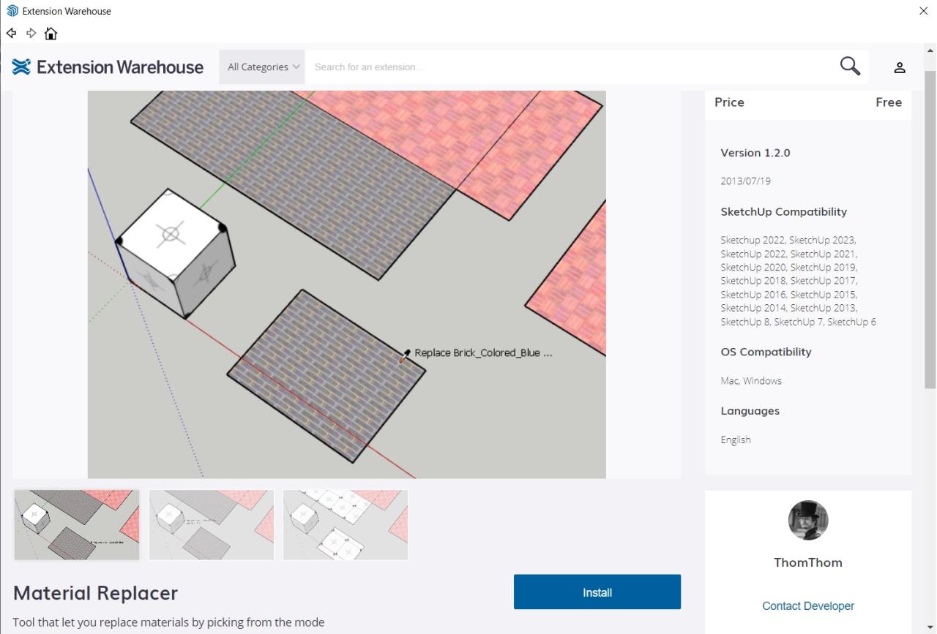Open the user account profile icon
Viewport: 937px width, 634px height.
pos(900,67)
